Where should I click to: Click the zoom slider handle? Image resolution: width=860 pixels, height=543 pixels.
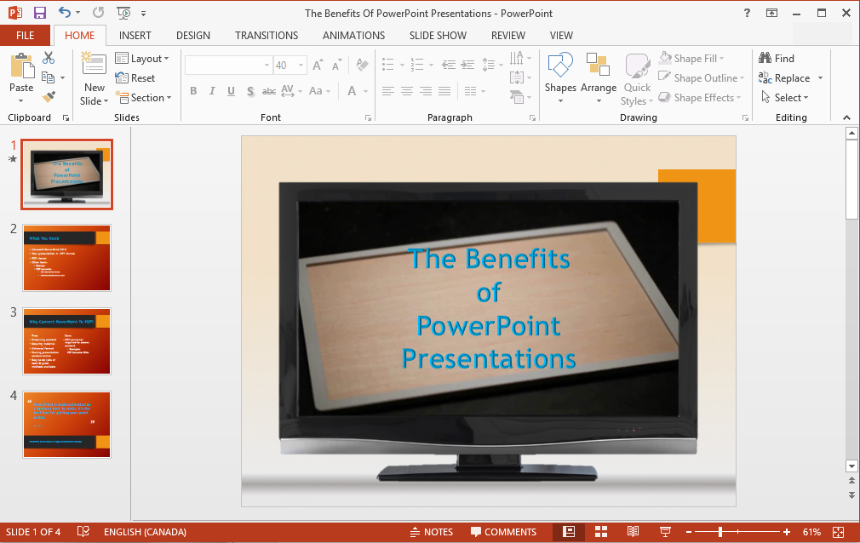click(x=720, y=531)
